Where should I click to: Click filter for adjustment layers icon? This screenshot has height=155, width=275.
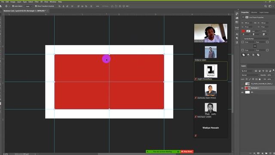pyautogui.click(x=260, y=71)
